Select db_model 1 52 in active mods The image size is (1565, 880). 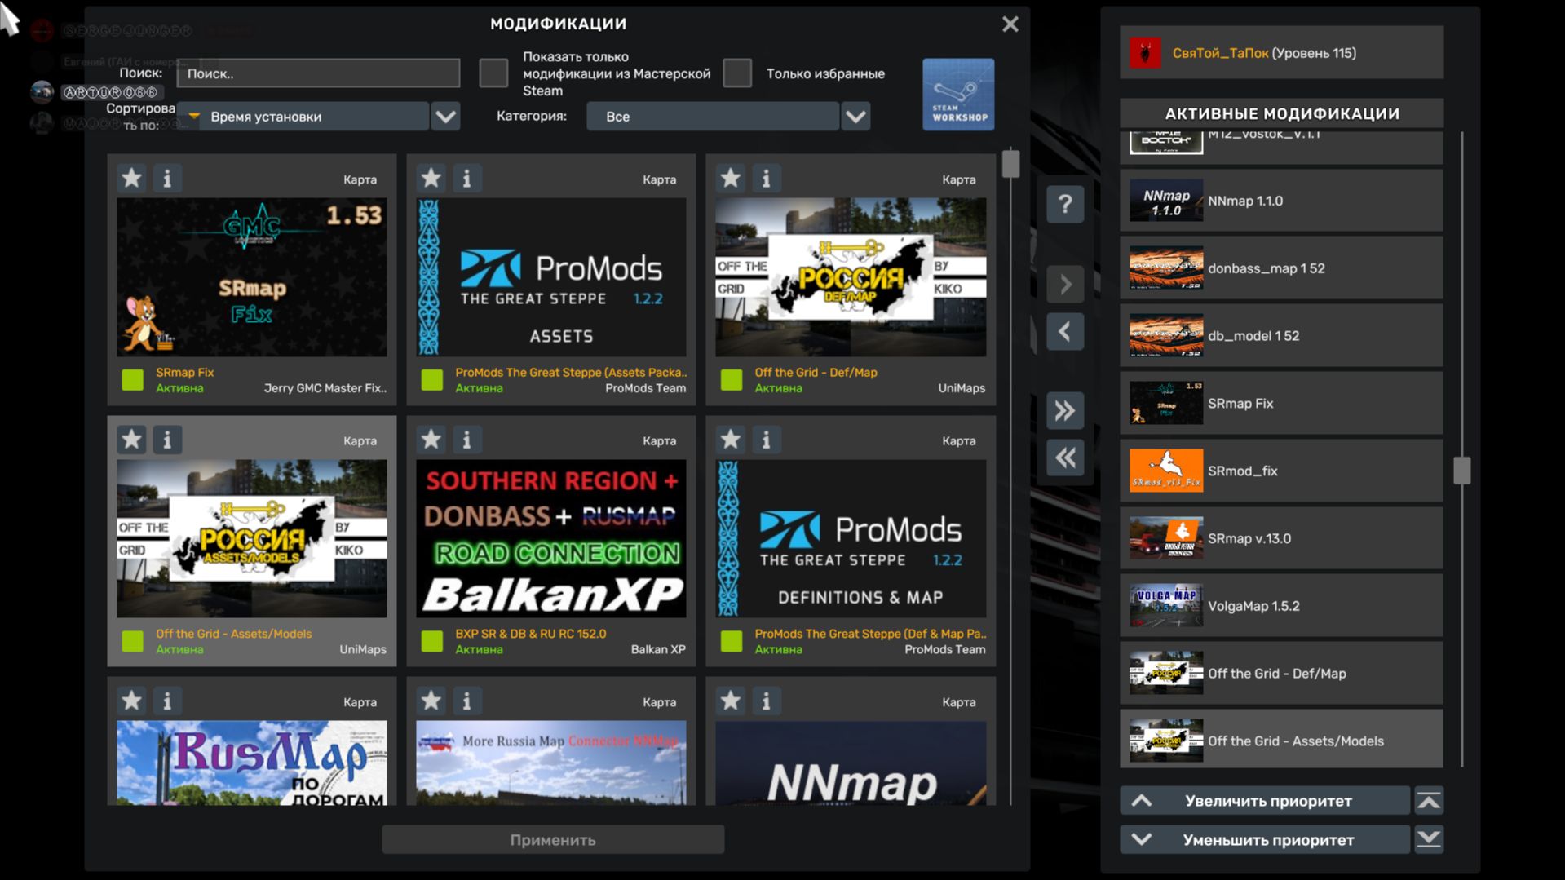coord(1281,336)
